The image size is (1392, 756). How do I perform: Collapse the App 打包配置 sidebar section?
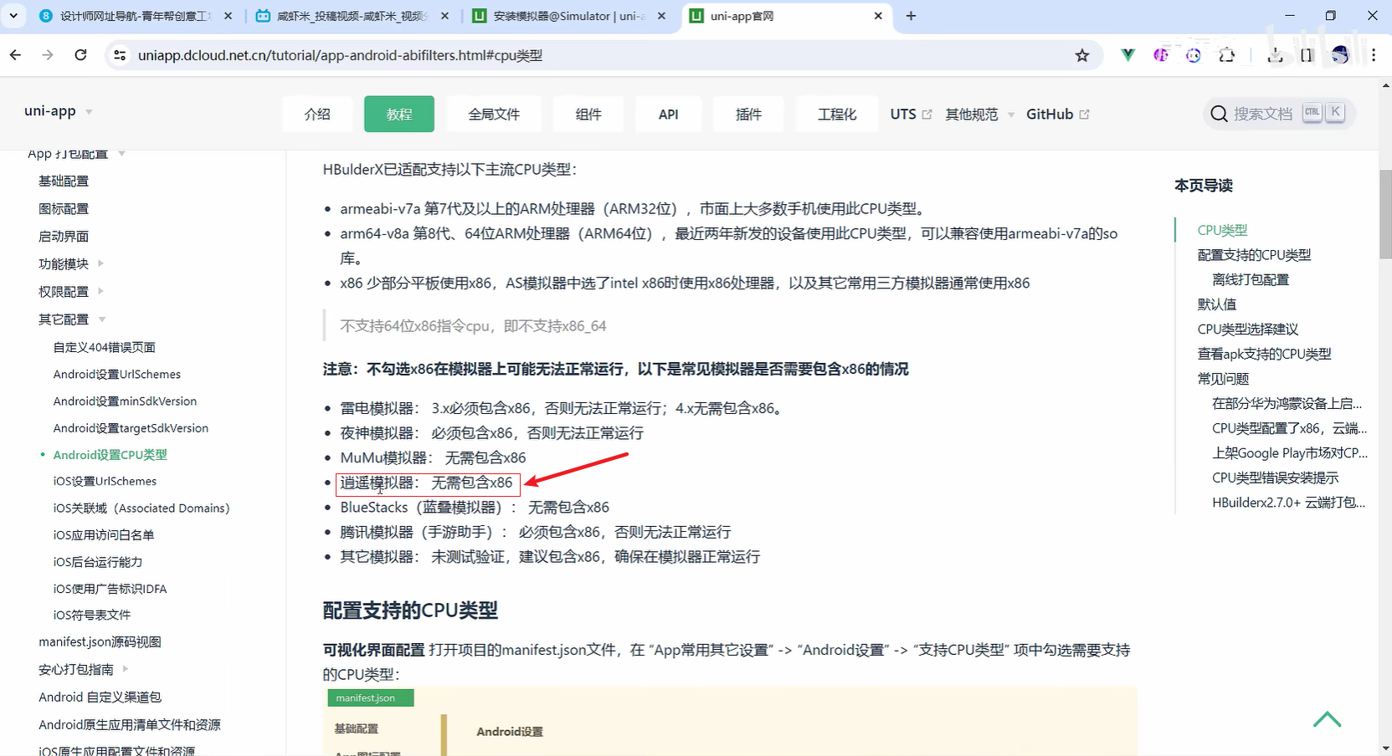(76, 154)
